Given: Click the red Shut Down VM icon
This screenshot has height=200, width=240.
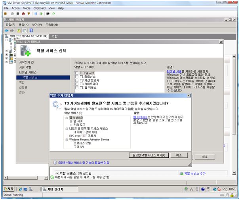Looking at the screenshot, I should (23, 13).
